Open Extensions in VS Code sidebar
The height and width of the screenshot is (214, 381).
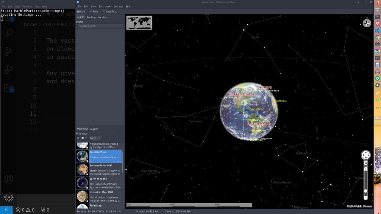[x=9, y=88]
